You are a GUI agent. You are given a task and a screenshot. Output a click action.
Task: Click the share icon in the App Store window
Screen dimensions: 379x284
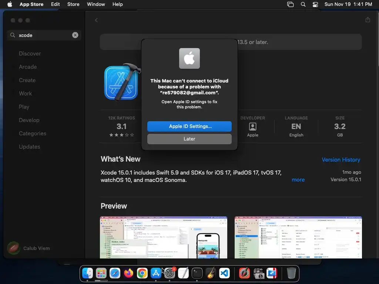368,20
